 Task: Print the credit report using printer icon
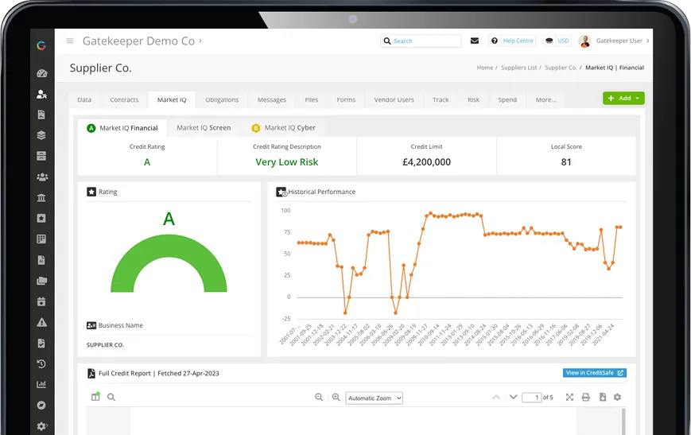[x=586, y=398]
